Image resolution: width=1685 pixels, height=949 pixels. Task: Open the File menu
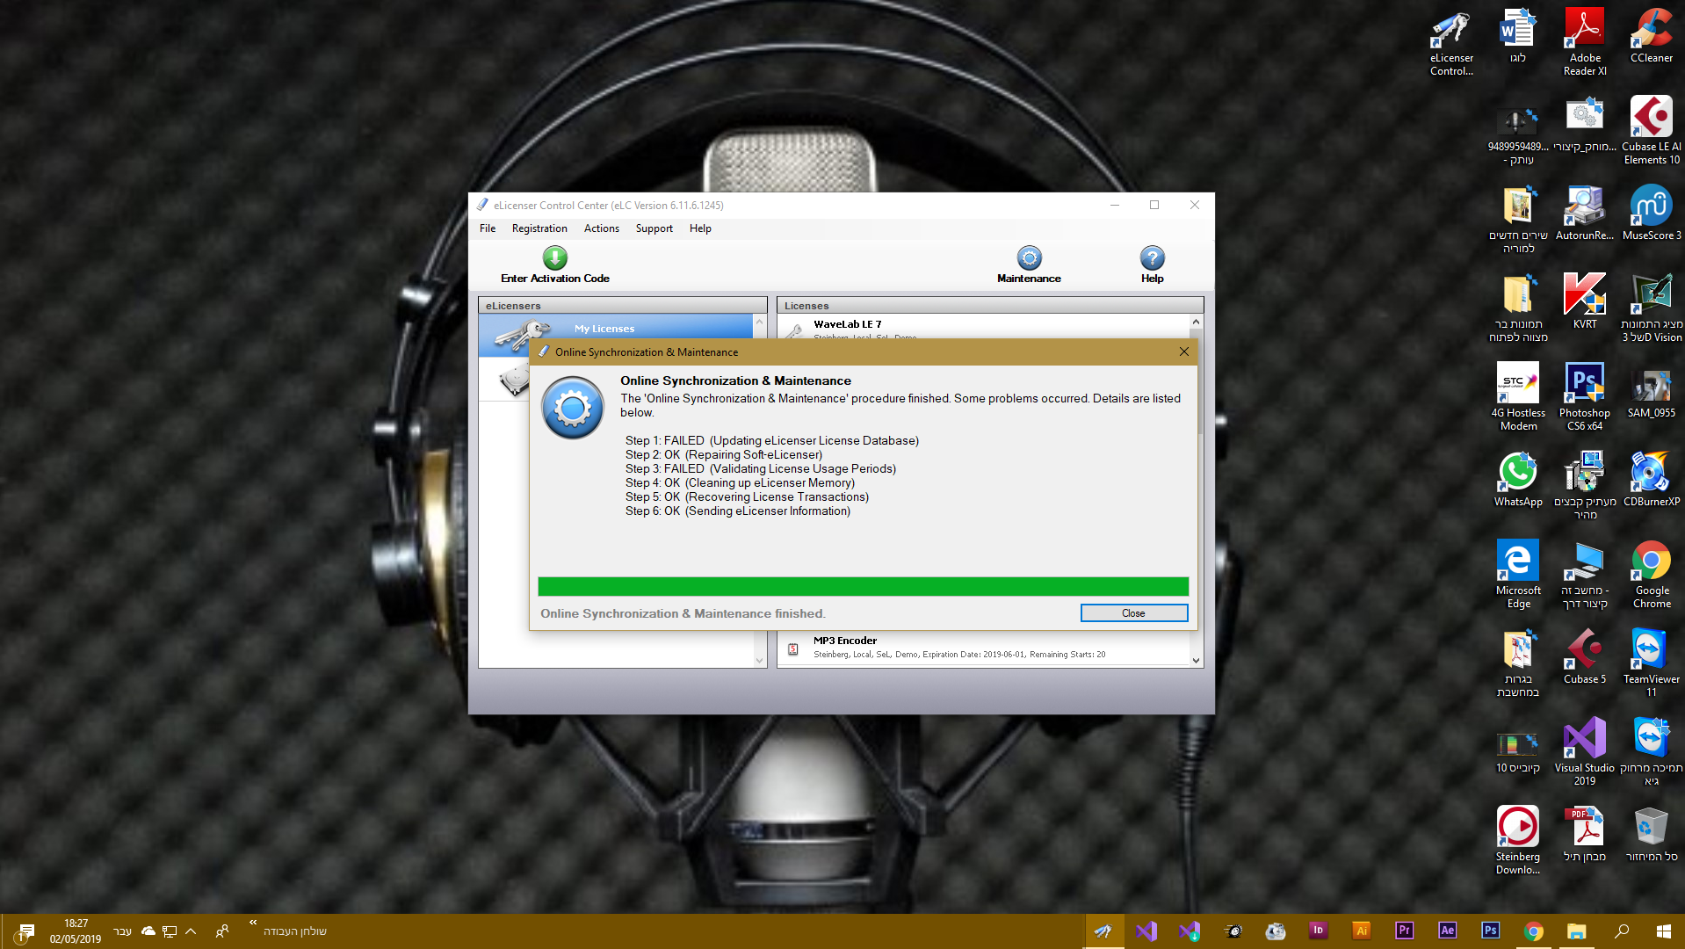point(488,228)
